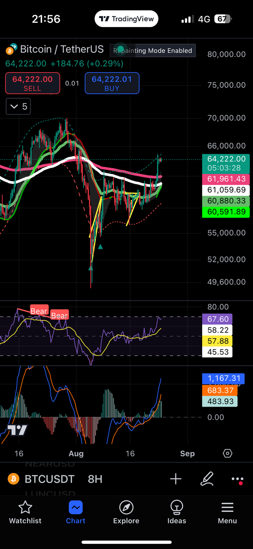The width and height of the screenshot is (253, 549).
Task: Tap the purple RSI value 67.60
Action: click(217, 319)
